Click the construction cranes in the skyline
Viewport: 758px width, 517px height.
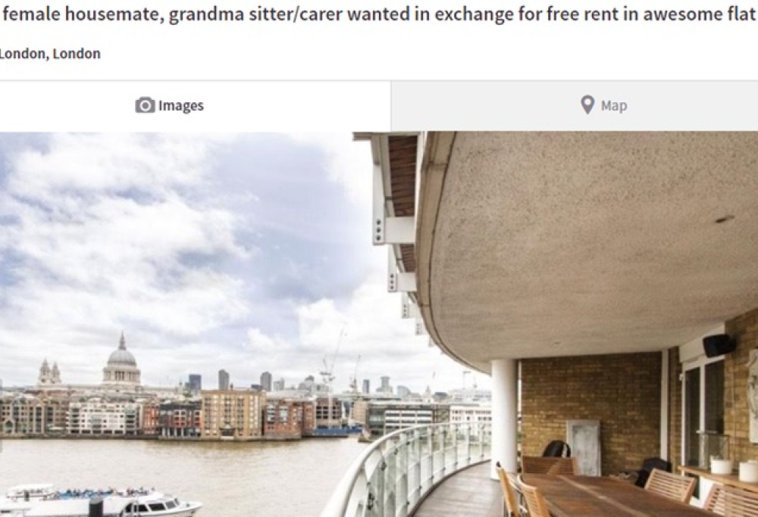coord(341,355)
